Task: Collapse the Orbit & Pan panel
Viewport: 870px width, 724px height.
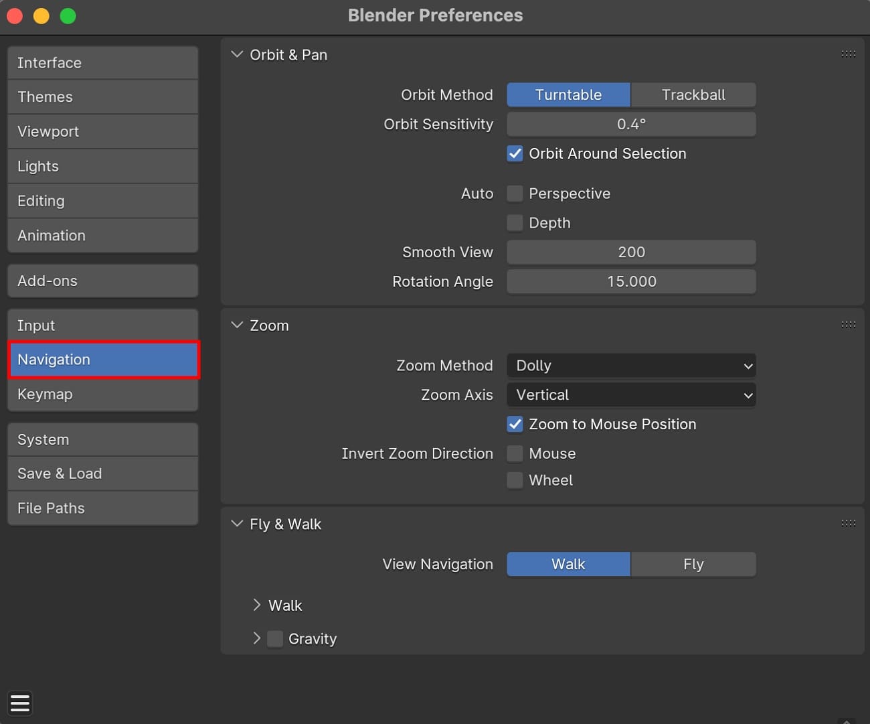Action: [x=237, y=54]
